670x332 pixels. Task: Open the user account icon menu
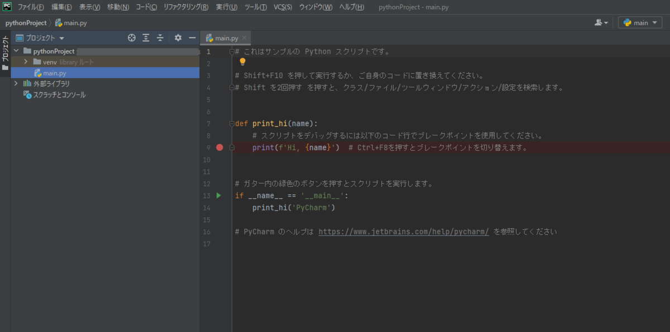[601, 23]
